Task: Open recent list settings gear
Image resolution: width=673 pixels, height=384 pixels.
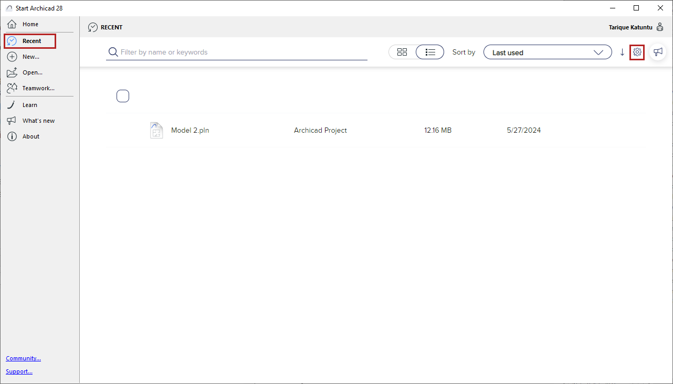Action: point(637,52)
